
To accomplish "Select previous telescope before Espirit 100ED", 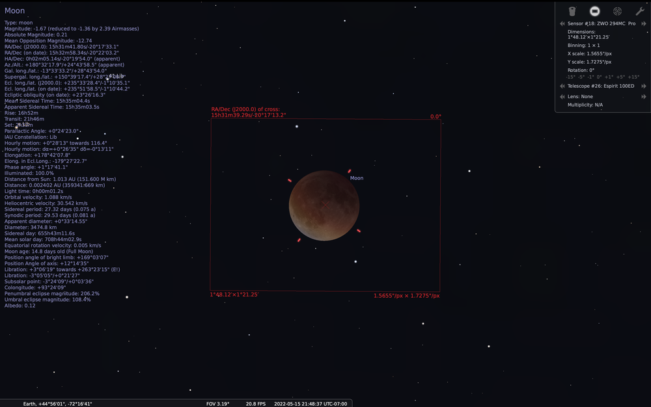I will [x=562, y=86].
